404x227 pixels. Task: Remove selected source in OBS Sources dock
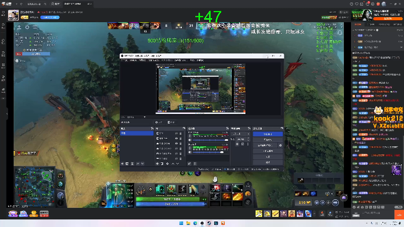[162, 163]
